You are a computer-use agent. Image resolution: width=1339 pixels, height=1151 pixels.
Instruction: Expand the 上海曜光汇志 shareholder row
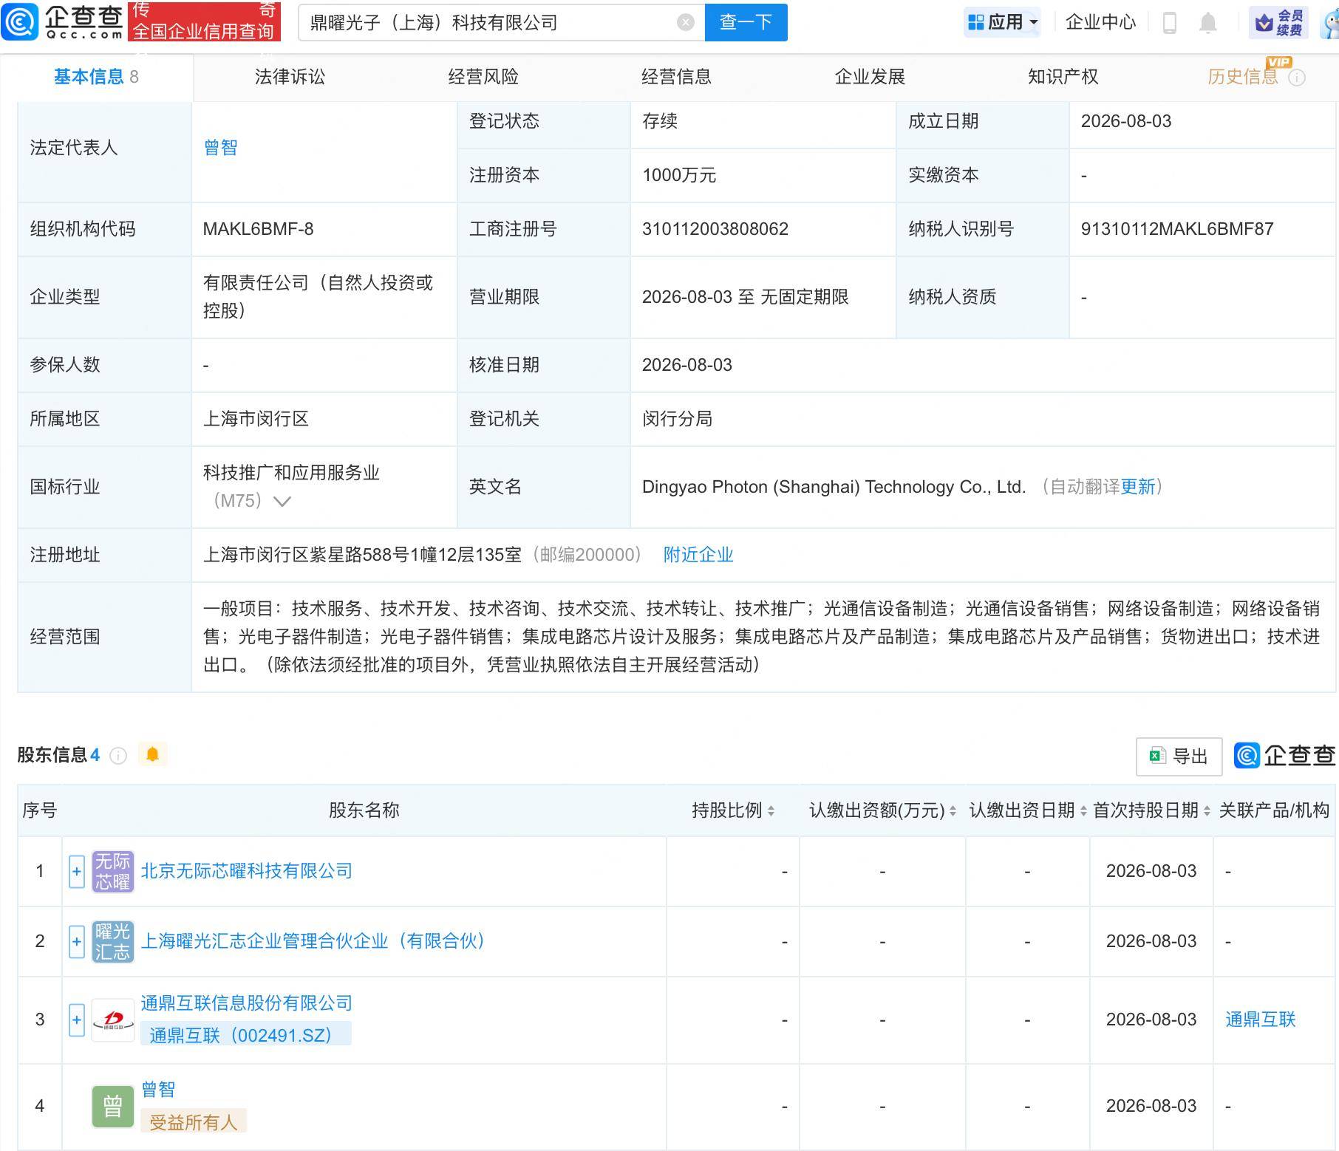pyautogui.click(x=77, y=942)
